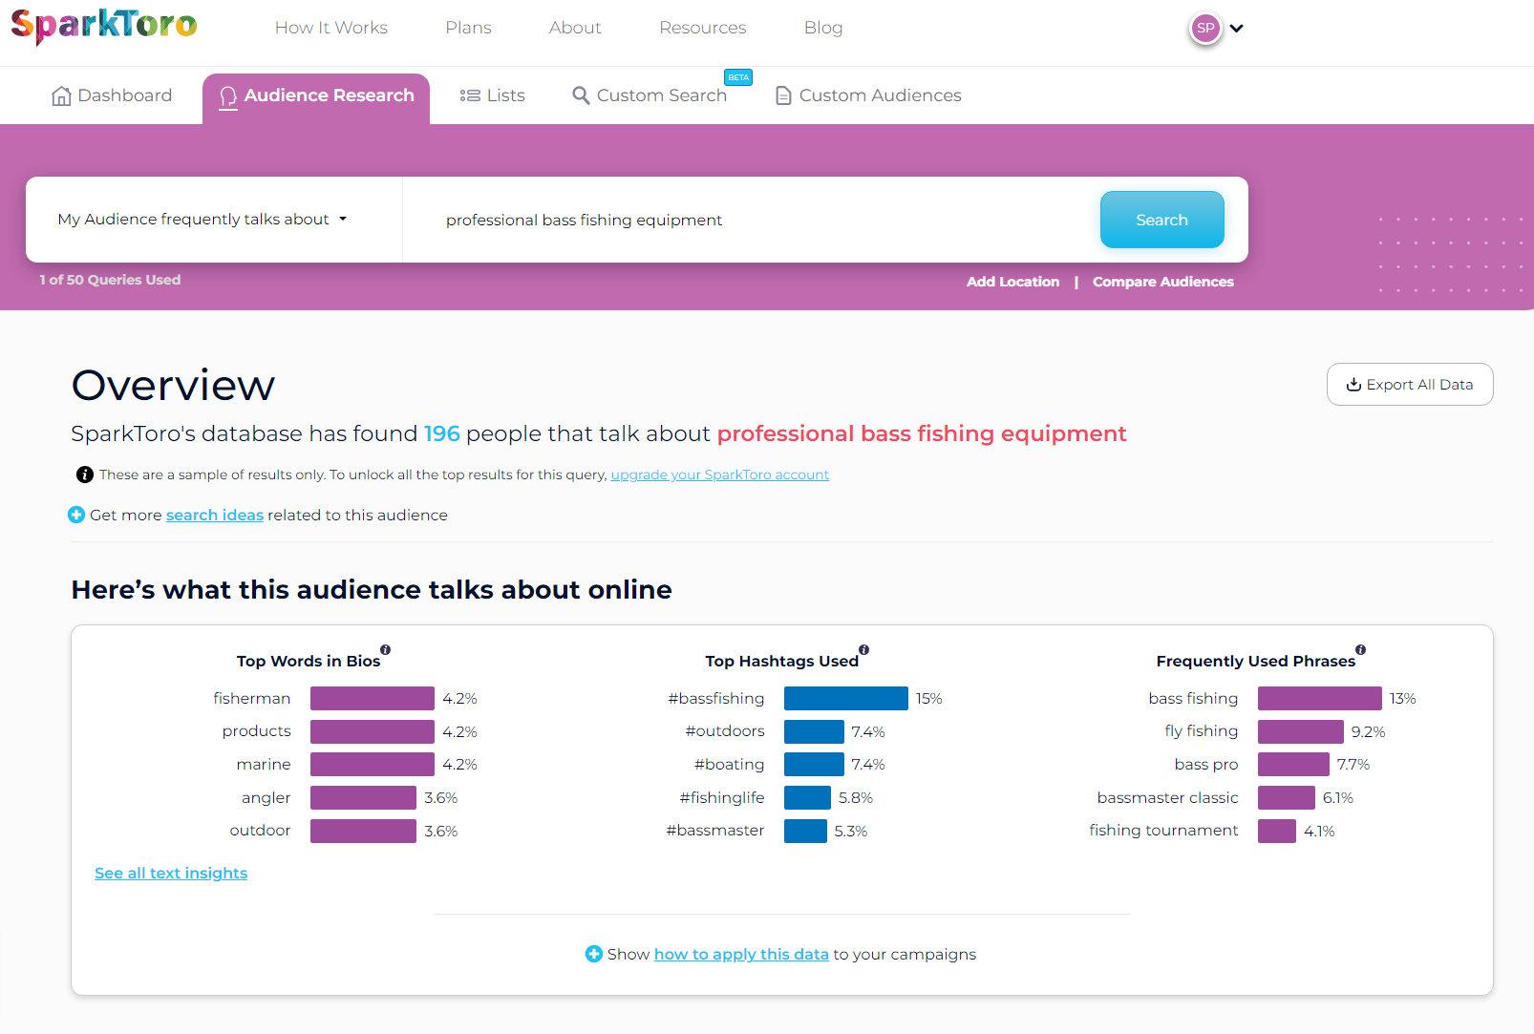Click the '6.1%' value for bassmaster classic
This screenshot has height=1034, width=1534.
pos(1338,798)
